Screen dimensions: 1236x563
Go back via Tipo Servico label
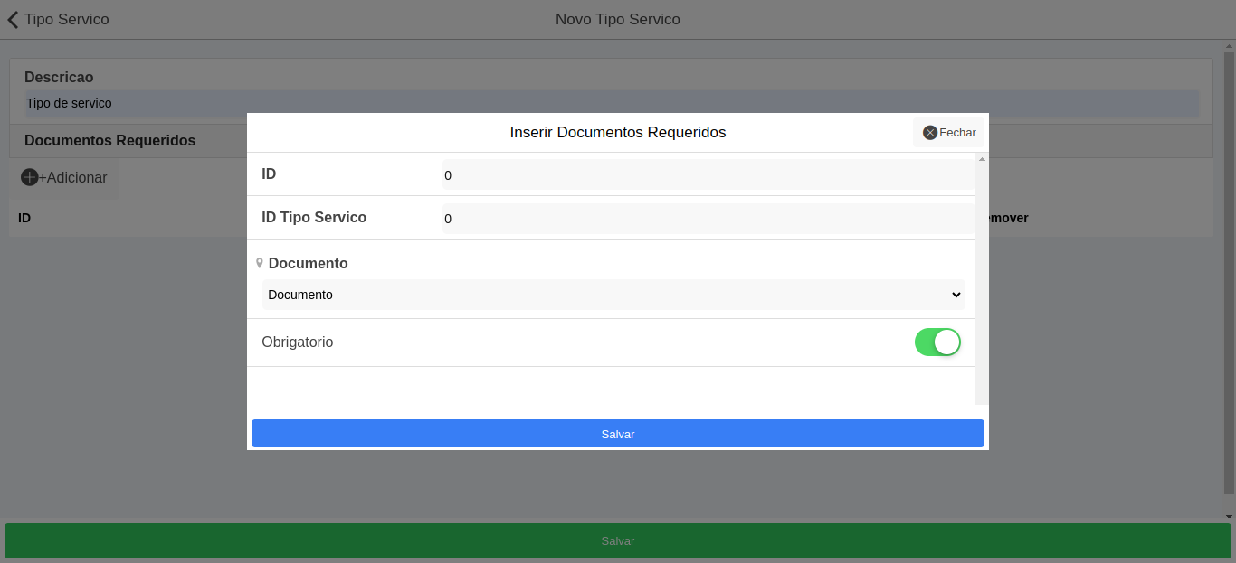click(x=66, y=19)
